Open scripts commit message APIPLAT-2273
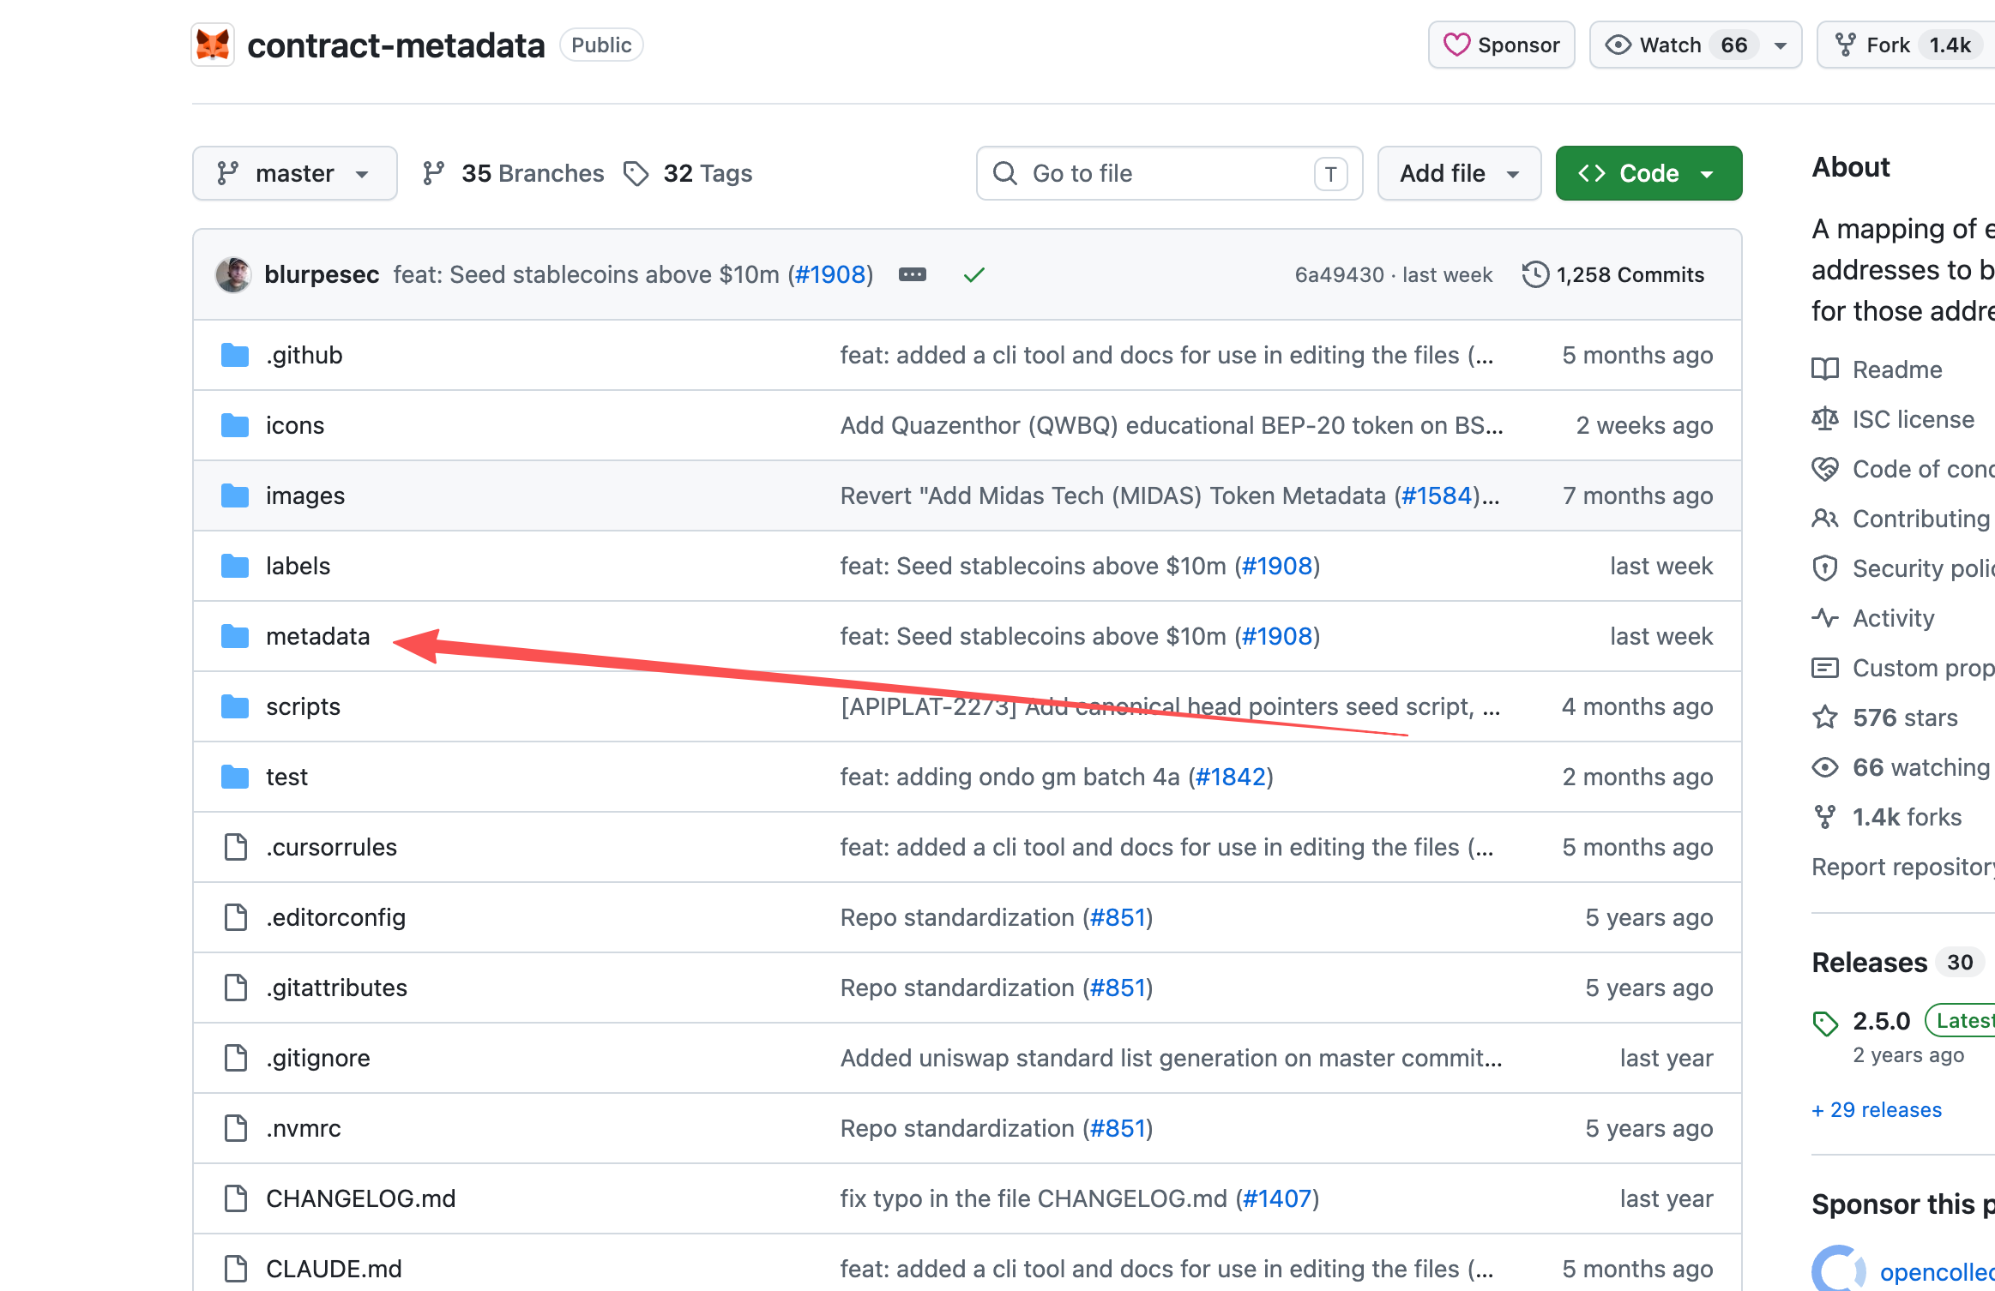 point(1171,706)
